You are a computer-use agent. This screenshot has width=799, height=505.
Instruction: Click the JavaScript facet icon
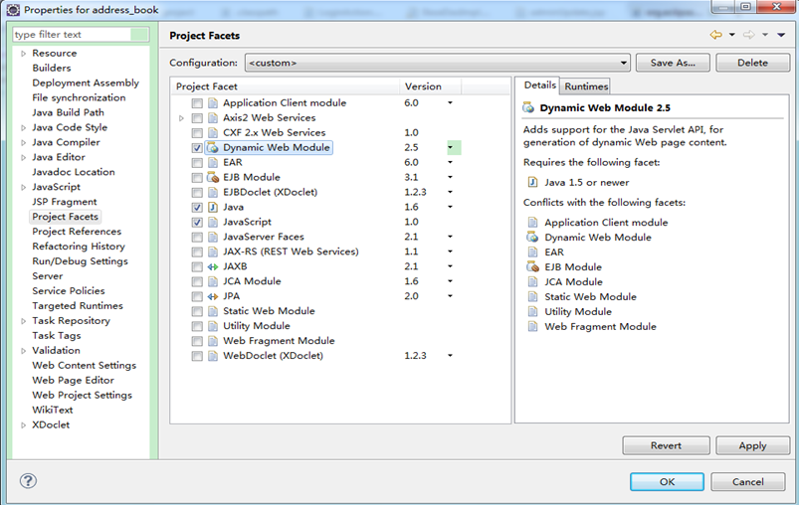(213, 222)
